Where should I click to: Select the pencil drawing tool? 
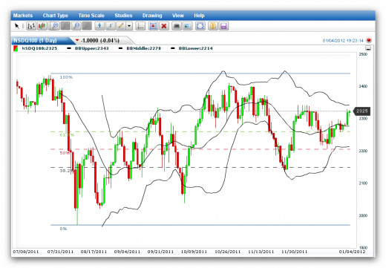tap(121, 26)
